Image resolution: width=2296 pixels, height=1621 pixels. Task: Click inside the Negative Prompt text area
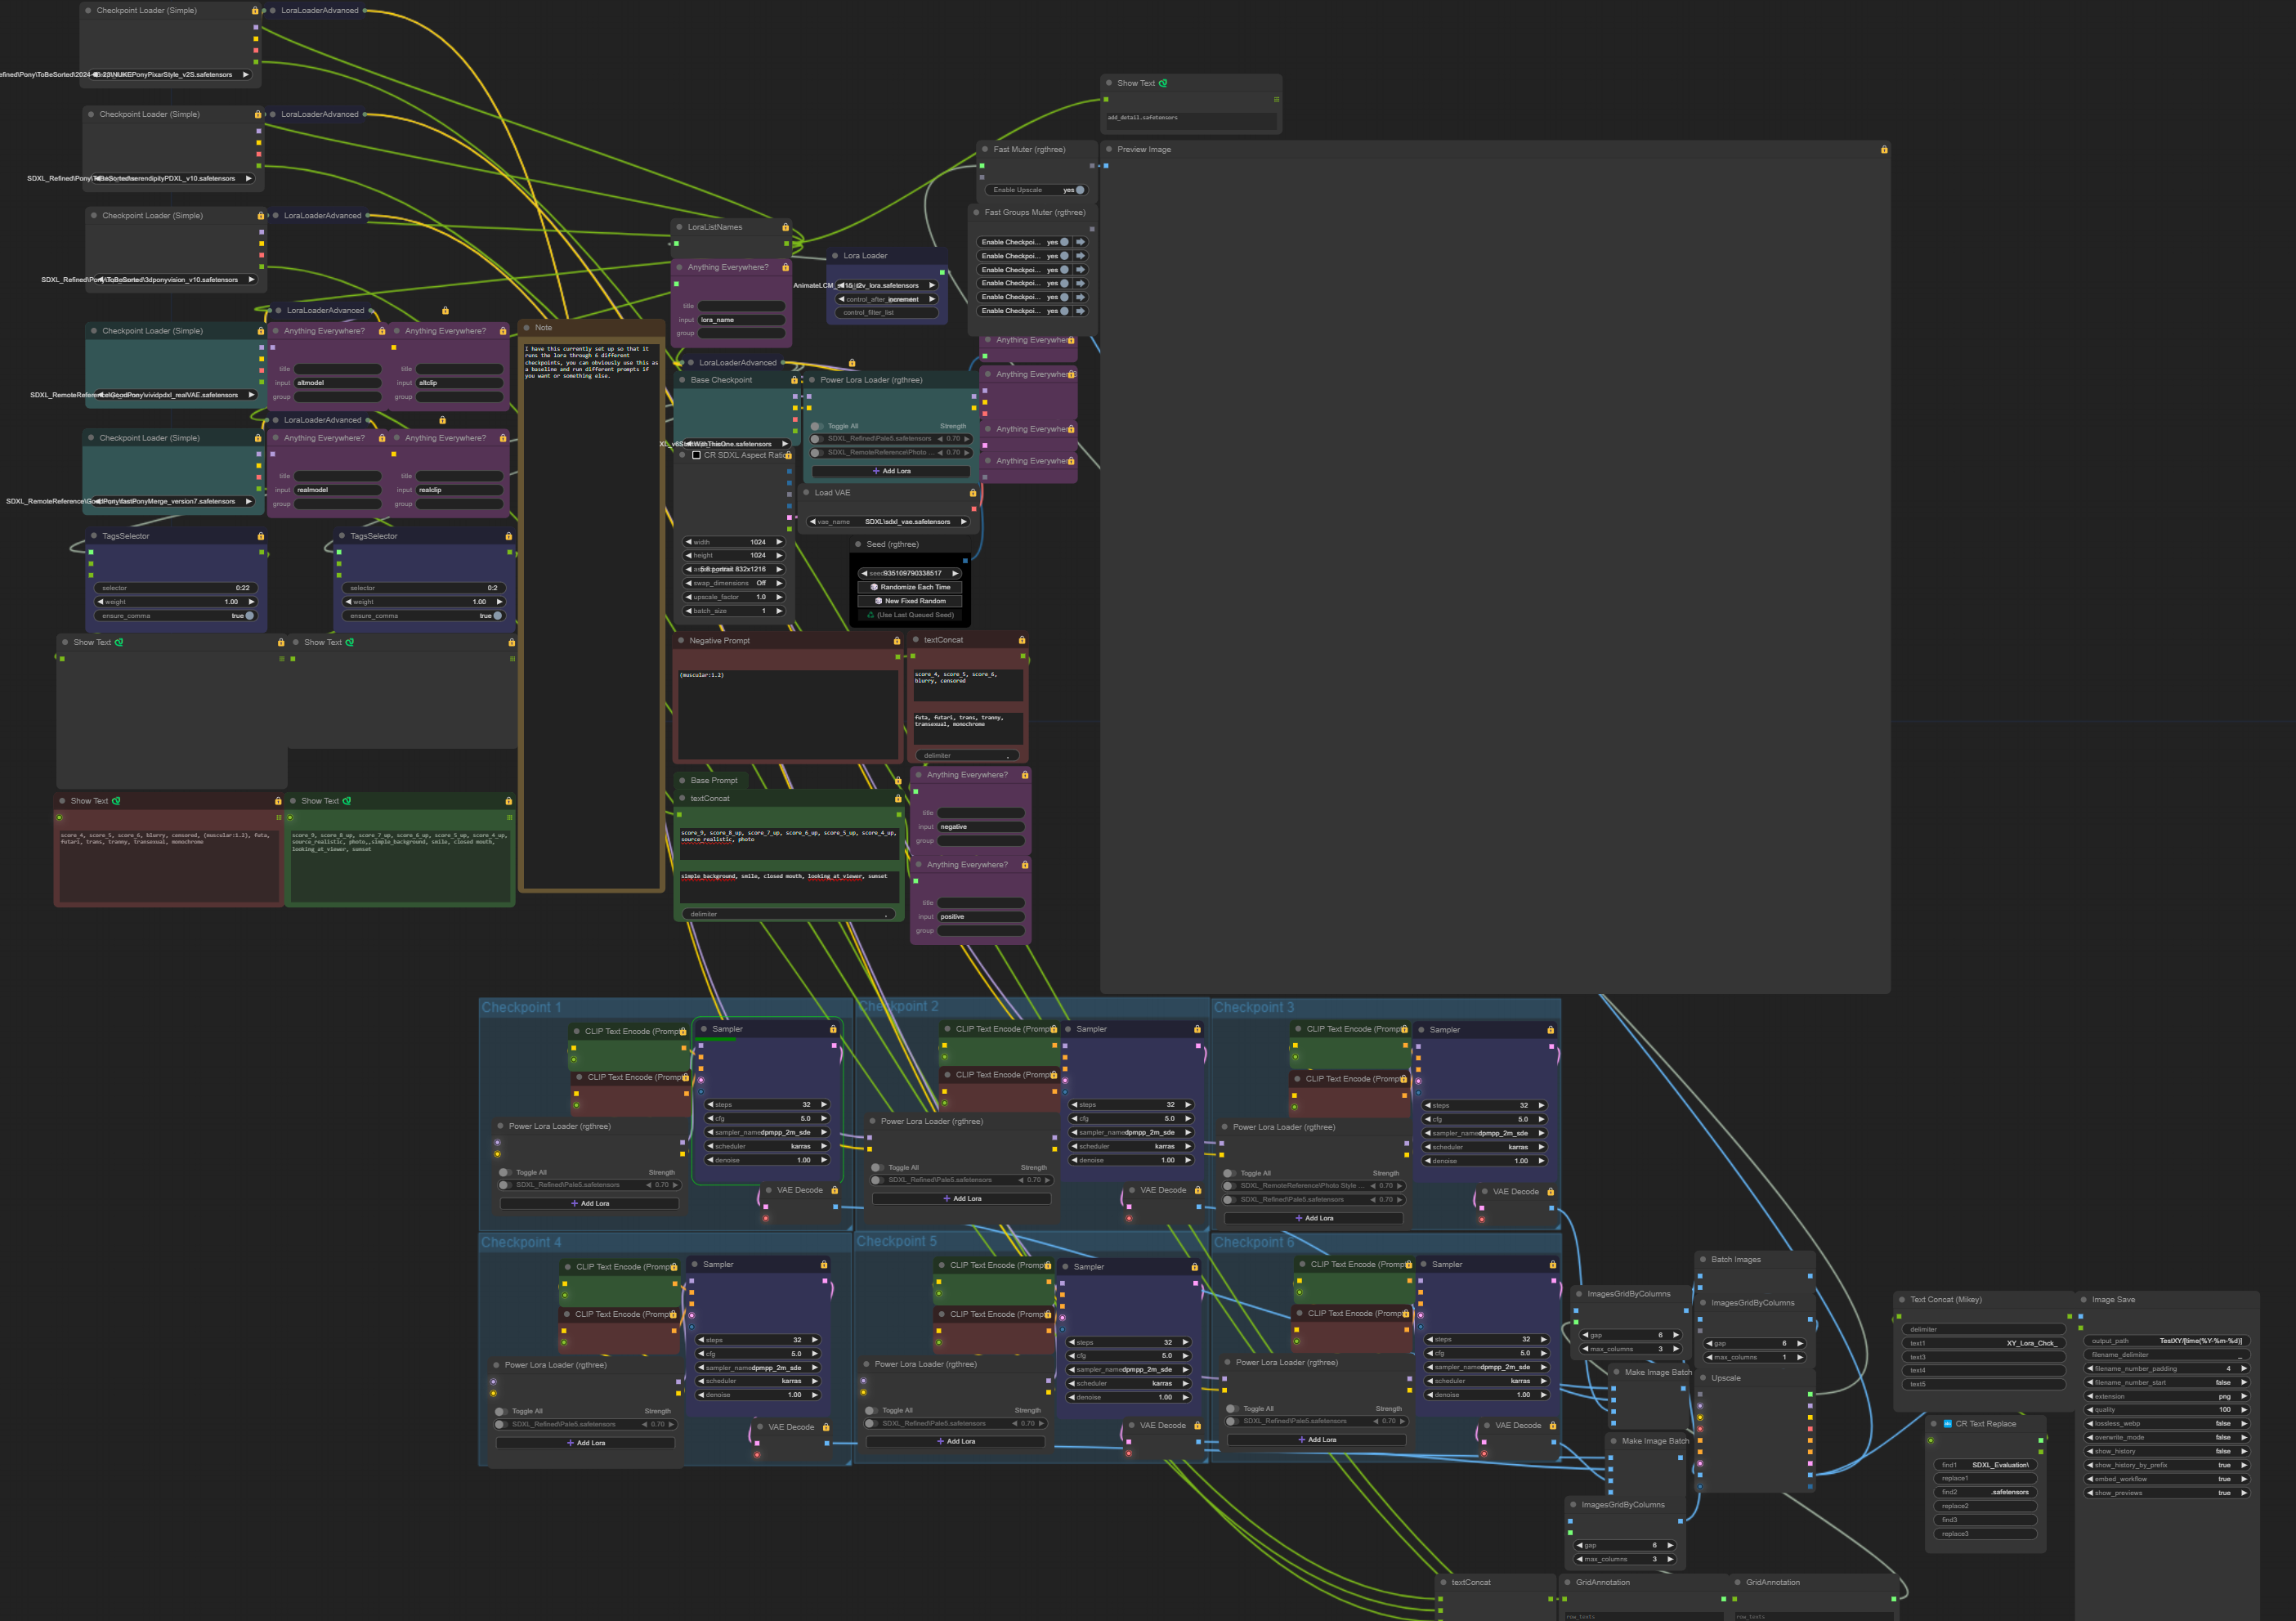788,715
